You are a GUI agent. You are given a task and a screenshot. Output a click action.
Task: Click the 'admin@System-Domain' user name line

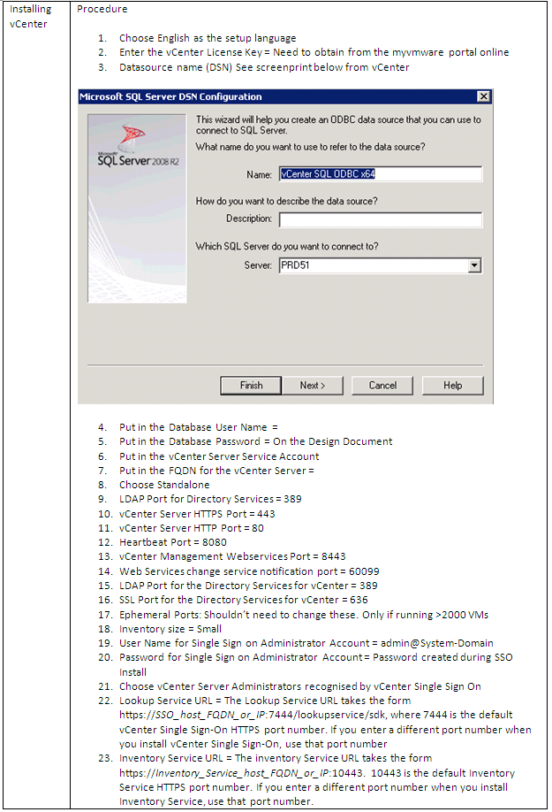(306, 643)
